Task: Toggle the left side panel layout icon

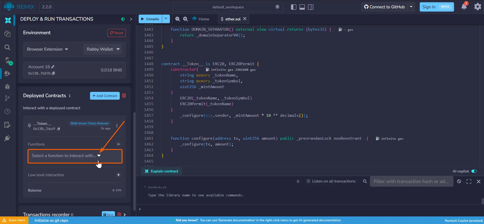Action: tap(293, 7)
